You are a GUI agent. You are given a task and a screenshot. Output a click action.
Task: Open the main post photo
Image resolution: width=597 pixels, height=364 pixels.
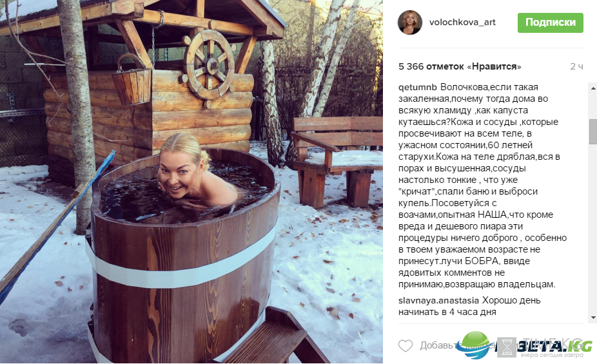click(x=191, y=182)
